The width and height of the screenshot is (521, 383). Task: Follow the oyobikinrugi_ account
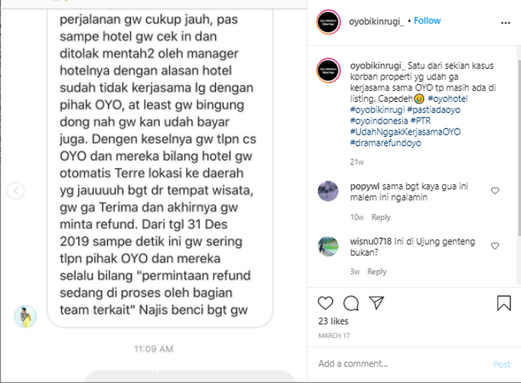pos(427,21)
